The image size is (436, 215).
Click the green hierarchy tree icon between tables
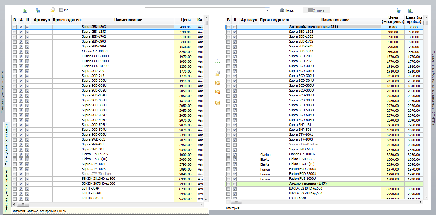pos(217,62)
